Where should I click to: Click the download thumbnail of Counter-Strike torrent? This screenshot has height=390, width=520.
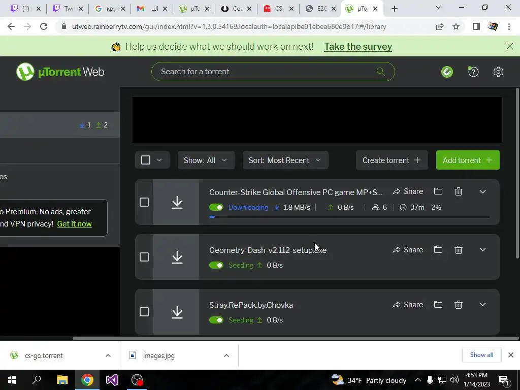[176, 202]
